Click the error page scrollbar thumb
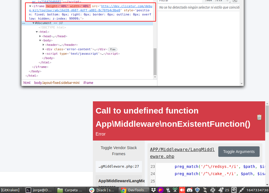The image size is (269, 193). point(267,119)
